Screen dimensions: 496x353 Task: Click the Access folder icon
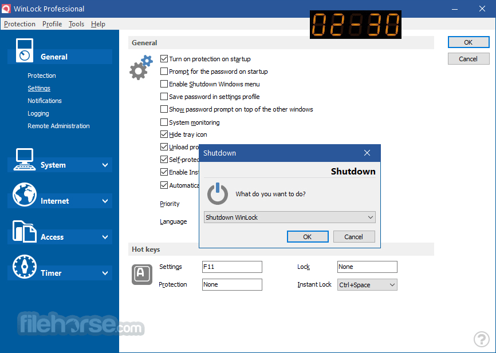pyautogui.click(x=25, y=231)
